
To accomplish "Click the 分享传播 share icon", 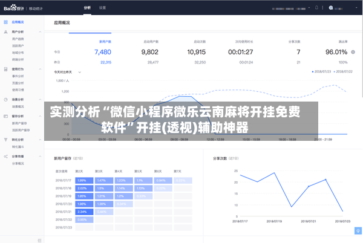I will coord(6,157).
